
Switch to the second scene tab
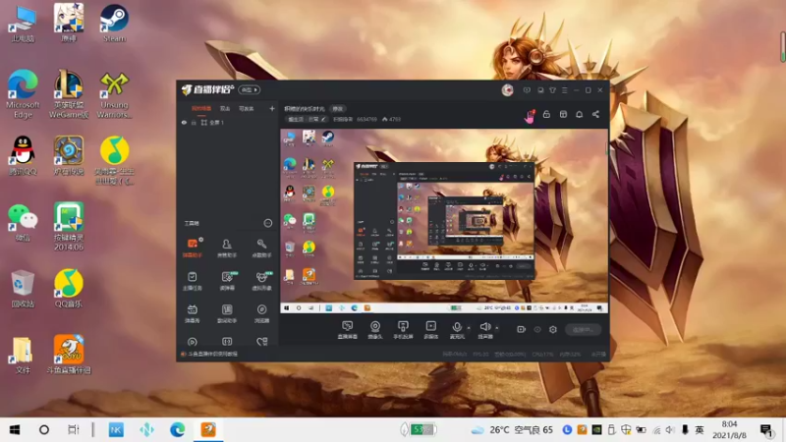(x=225, y=109)
